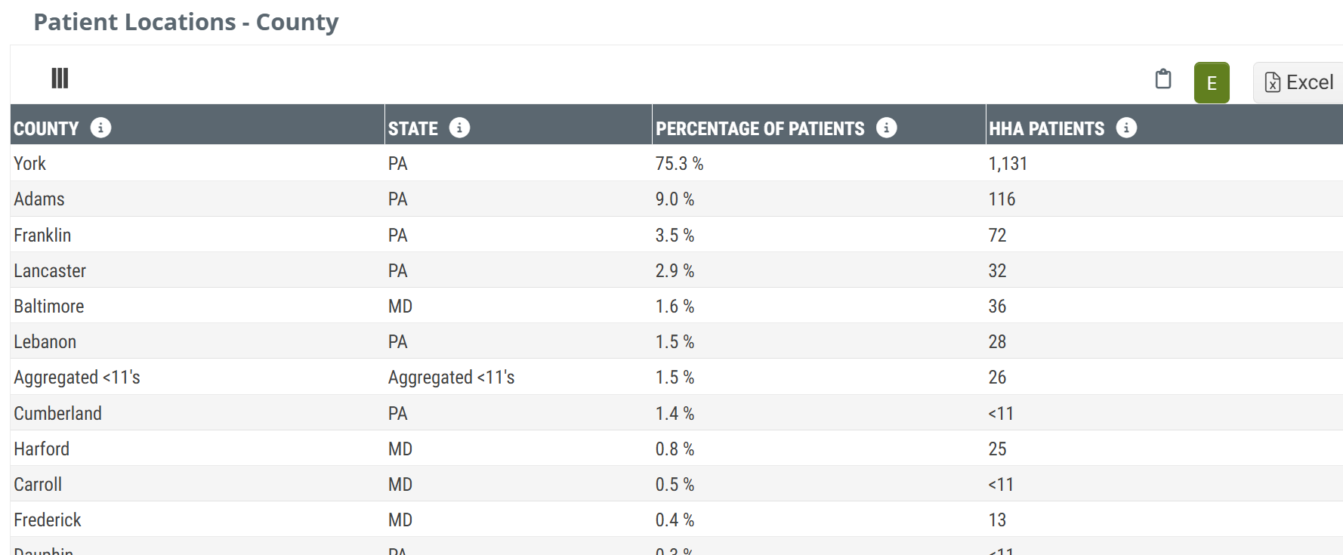Select the Adams county cell

pyautogui.click(x=39, y=199)
